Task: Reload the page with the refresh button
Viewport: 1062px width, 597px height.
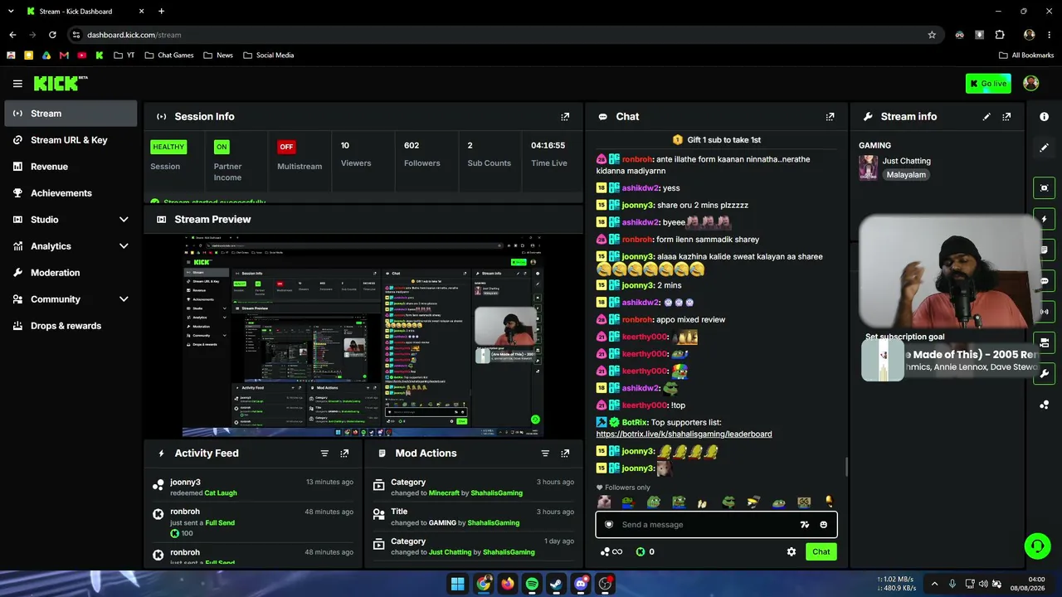Action: tap(52, 35)
